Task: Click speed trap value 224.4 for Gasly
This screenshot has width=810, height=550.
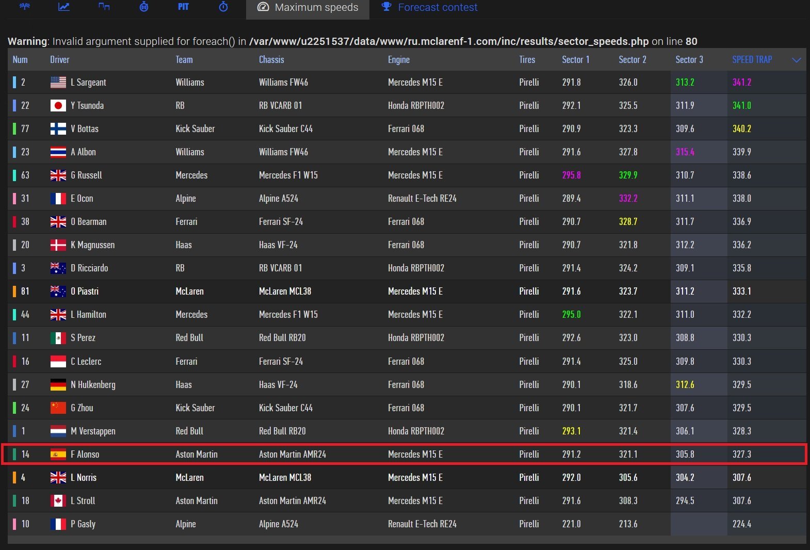Action: [742, 524]
